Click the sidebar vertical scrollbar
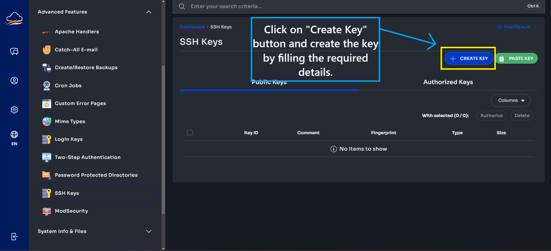Image resolution: width=551 pixels, height=251 pixels. 163,140
